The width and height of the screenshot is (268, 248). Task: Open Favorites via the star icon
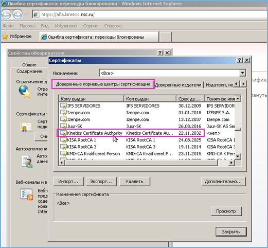tap(5, 37)
